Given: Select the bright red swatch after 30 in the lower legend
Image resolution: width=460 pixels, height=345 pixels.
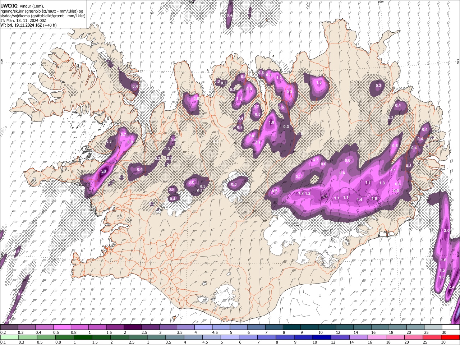Looking at the screenshot, I should pyautogui.click(x=451, y=337).
